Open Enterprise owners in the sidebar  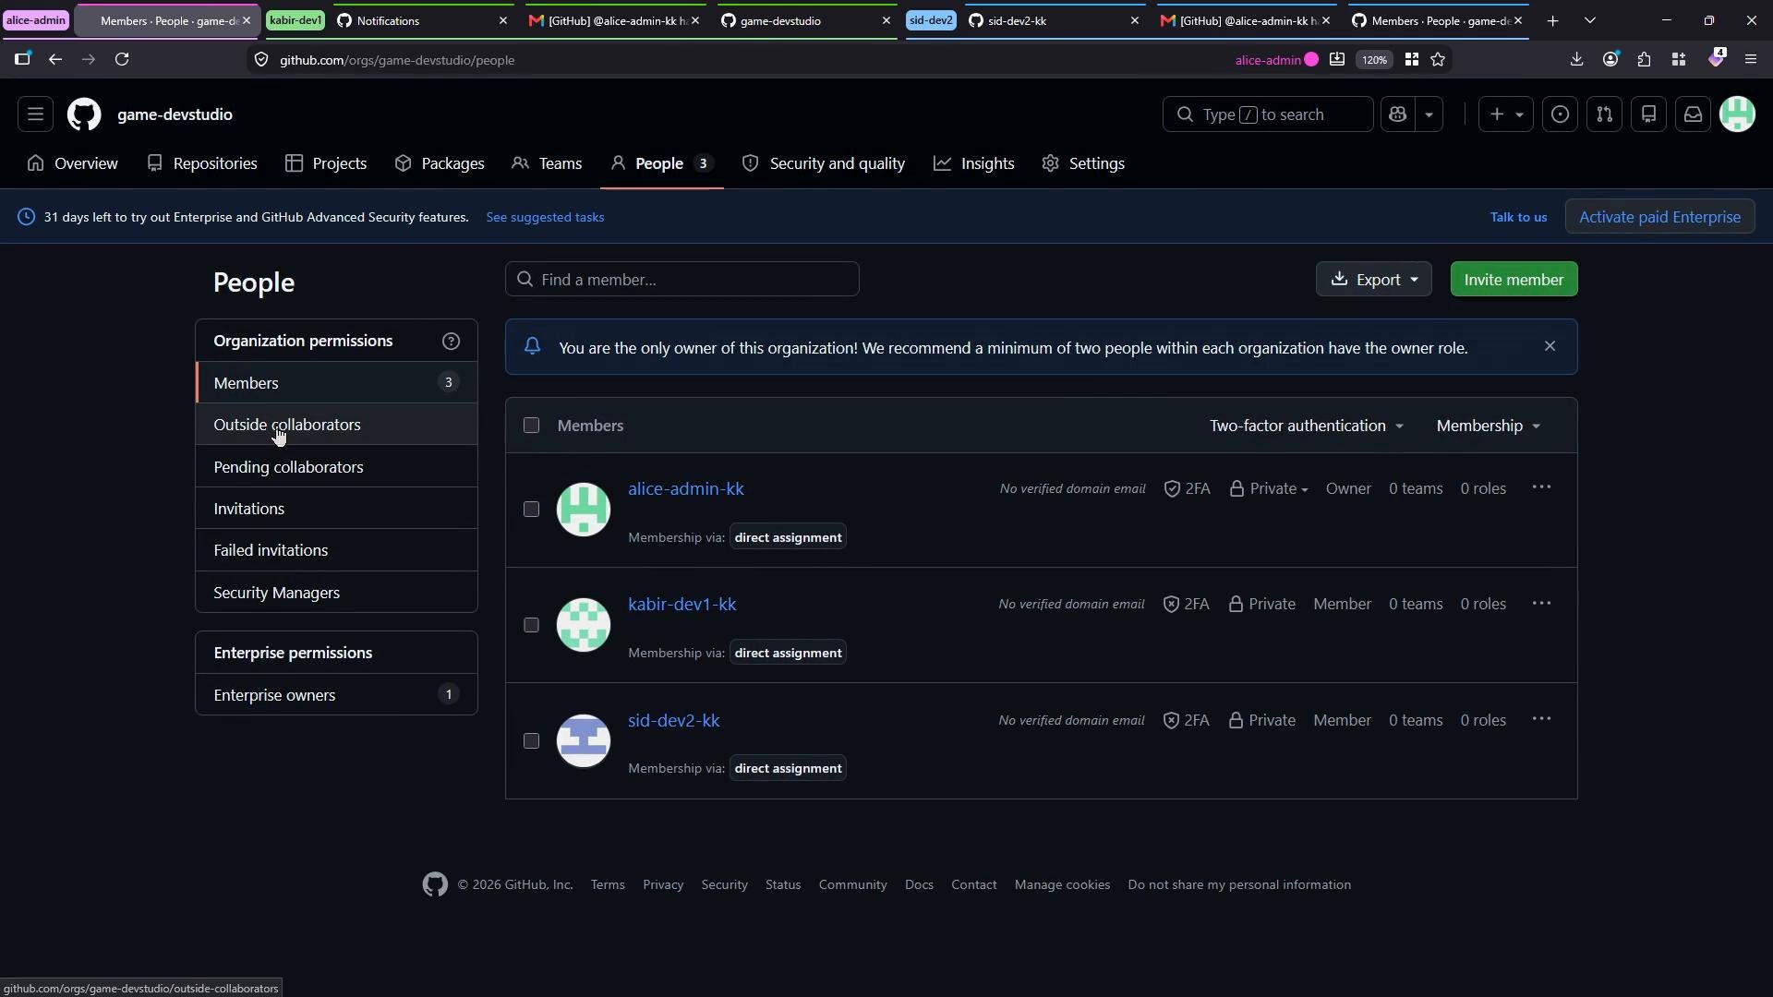[336, 695]
